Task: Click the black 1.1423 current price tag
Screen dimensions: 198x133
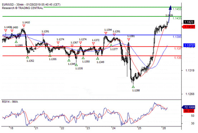Action: click(x=189, y=22)
